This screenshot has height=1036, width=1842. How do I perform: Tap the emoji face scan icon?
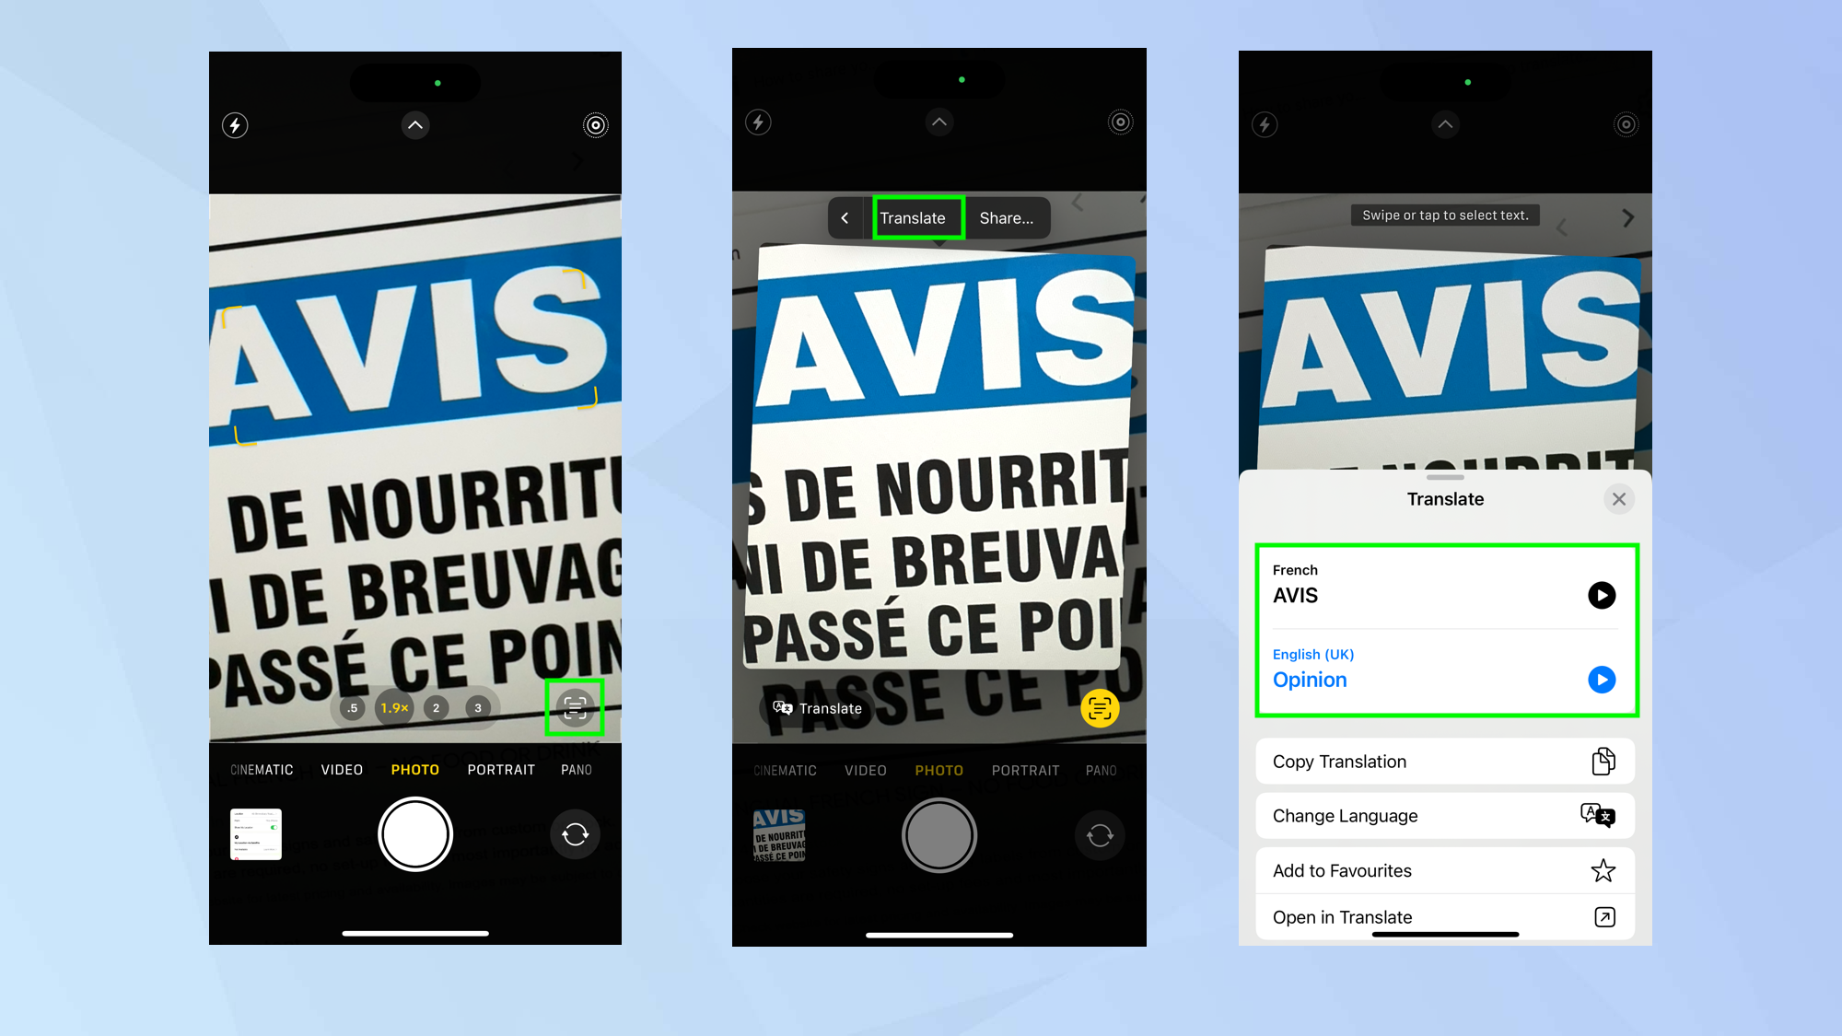[x=1098, y=707]
